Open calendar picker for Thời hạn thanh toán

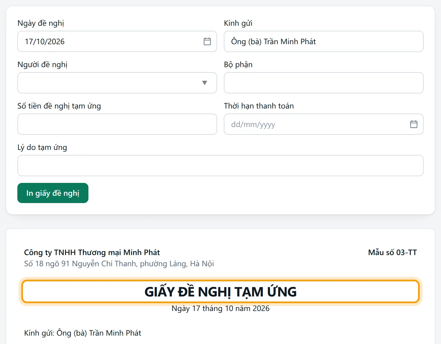(x=414, y=124)
